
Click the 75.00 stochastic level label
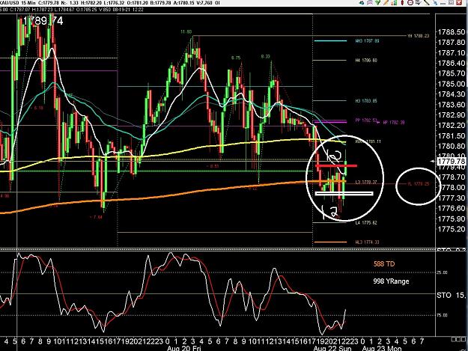(442, 315)
